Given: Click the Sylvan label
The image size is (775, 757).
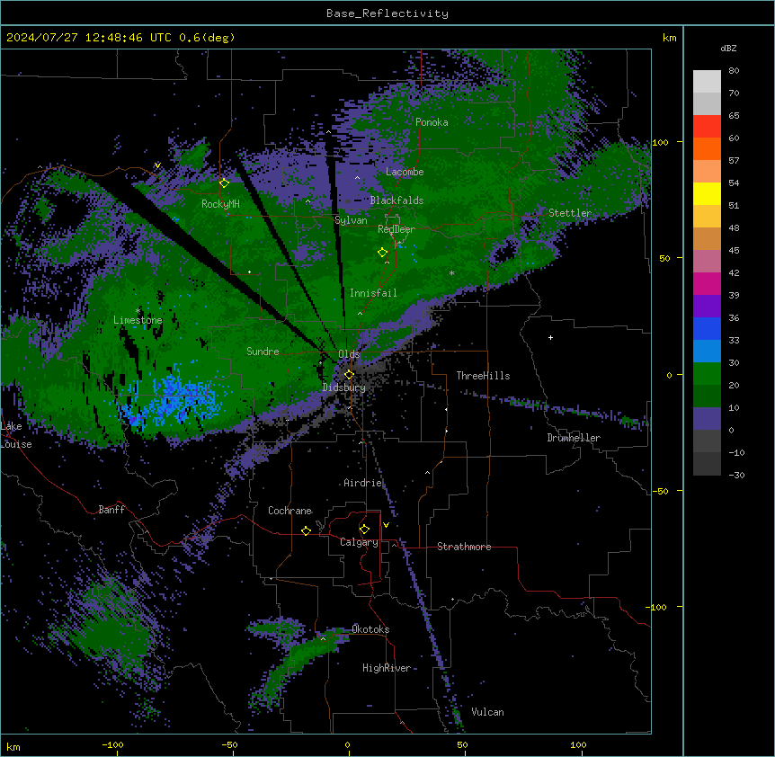Looking at the screenshot, I should (x=351, y=220).
